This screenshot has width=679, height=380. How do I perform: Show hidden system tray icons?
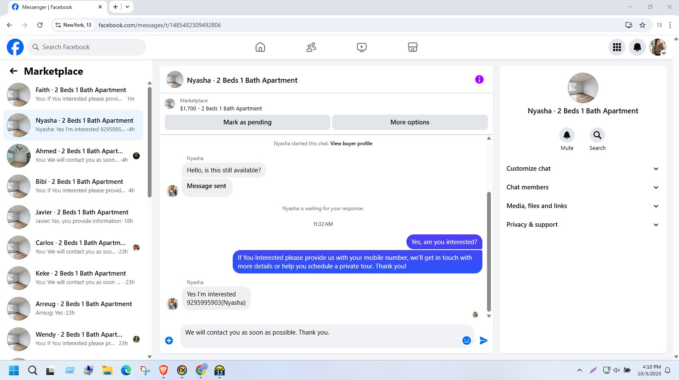pos(579,370)
